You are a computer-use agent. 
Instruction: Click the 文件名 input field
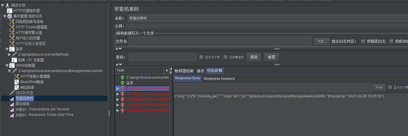[220, 41]
